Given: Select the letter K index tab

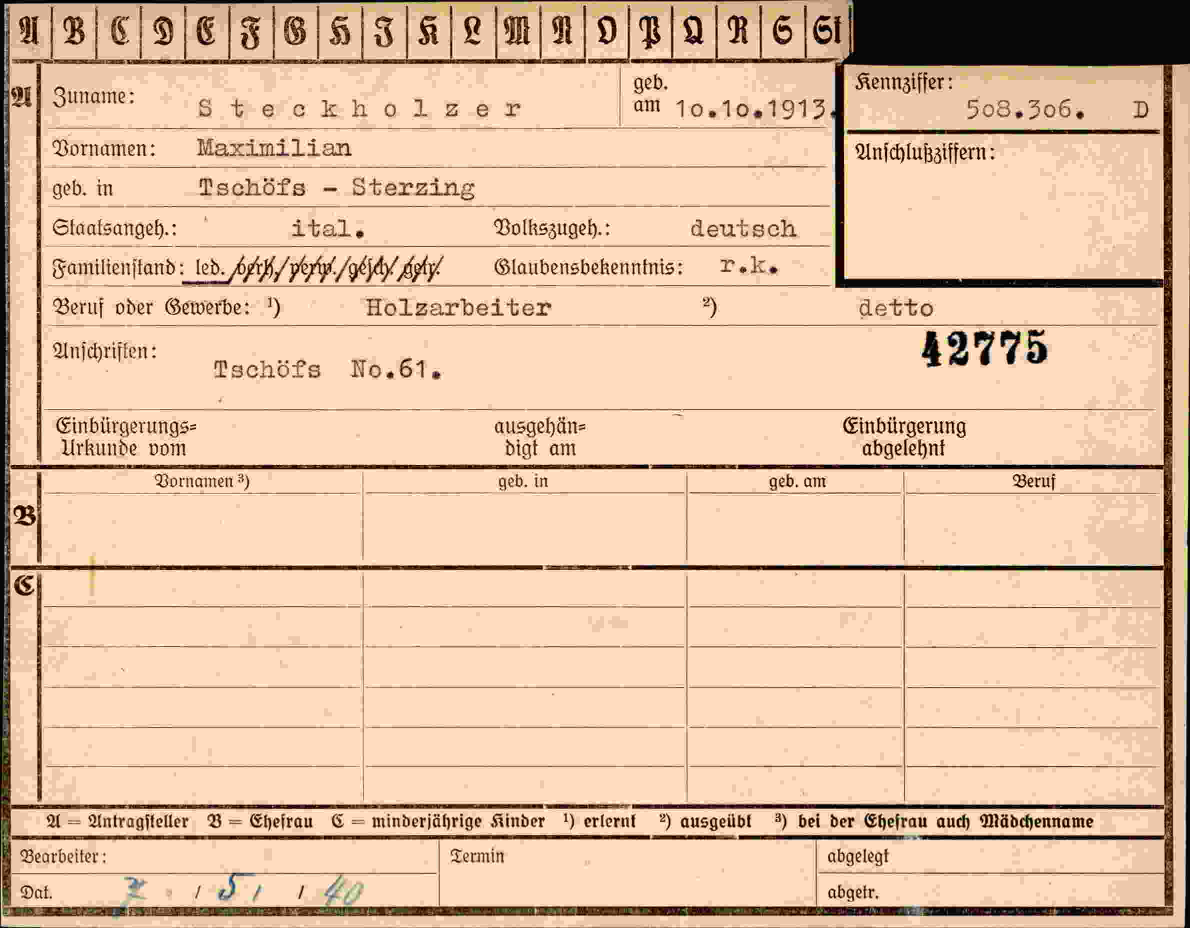Looking at the screenshot, I should pos(429,31).
